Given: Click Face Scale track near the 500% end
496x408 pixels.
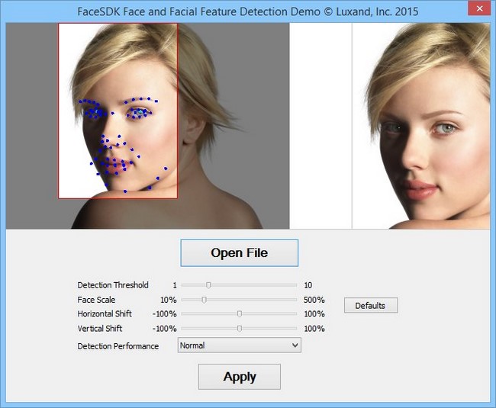Looking at the screenshot, I should click(291, 300).
